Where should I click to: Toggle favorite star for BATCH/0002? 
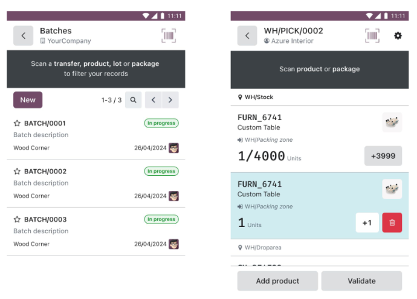(17, 172)
